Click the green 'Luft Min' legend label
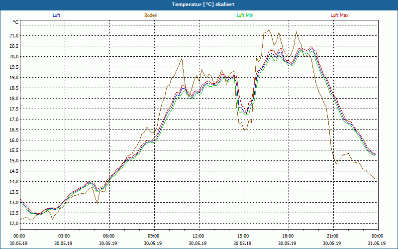The width and height of the screenshot is (398, 249). pos(245,15)
